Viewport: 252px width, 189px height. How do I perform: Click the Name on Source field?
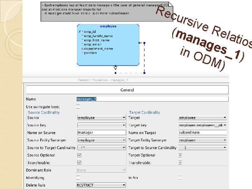pos(101,132)
